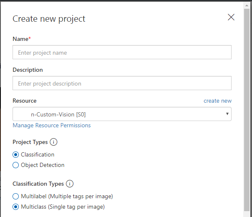This screenshot has width=252, height=217.
Task: Click the Project Types info icon
Action: [x=53, y=142]
